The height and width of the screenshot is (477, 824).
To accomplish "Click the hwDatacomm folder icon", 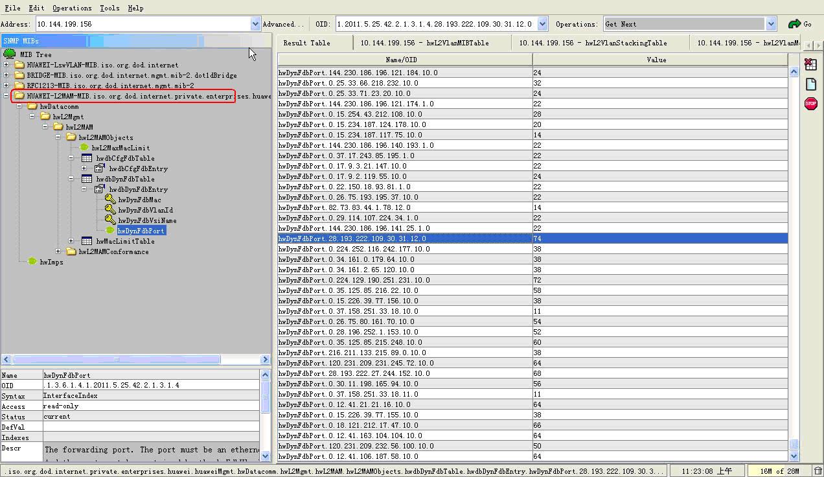I will pyautogui.click(x=32, y=106).
